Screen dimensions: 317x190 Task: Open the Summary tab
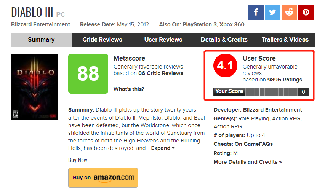[41, 40]
